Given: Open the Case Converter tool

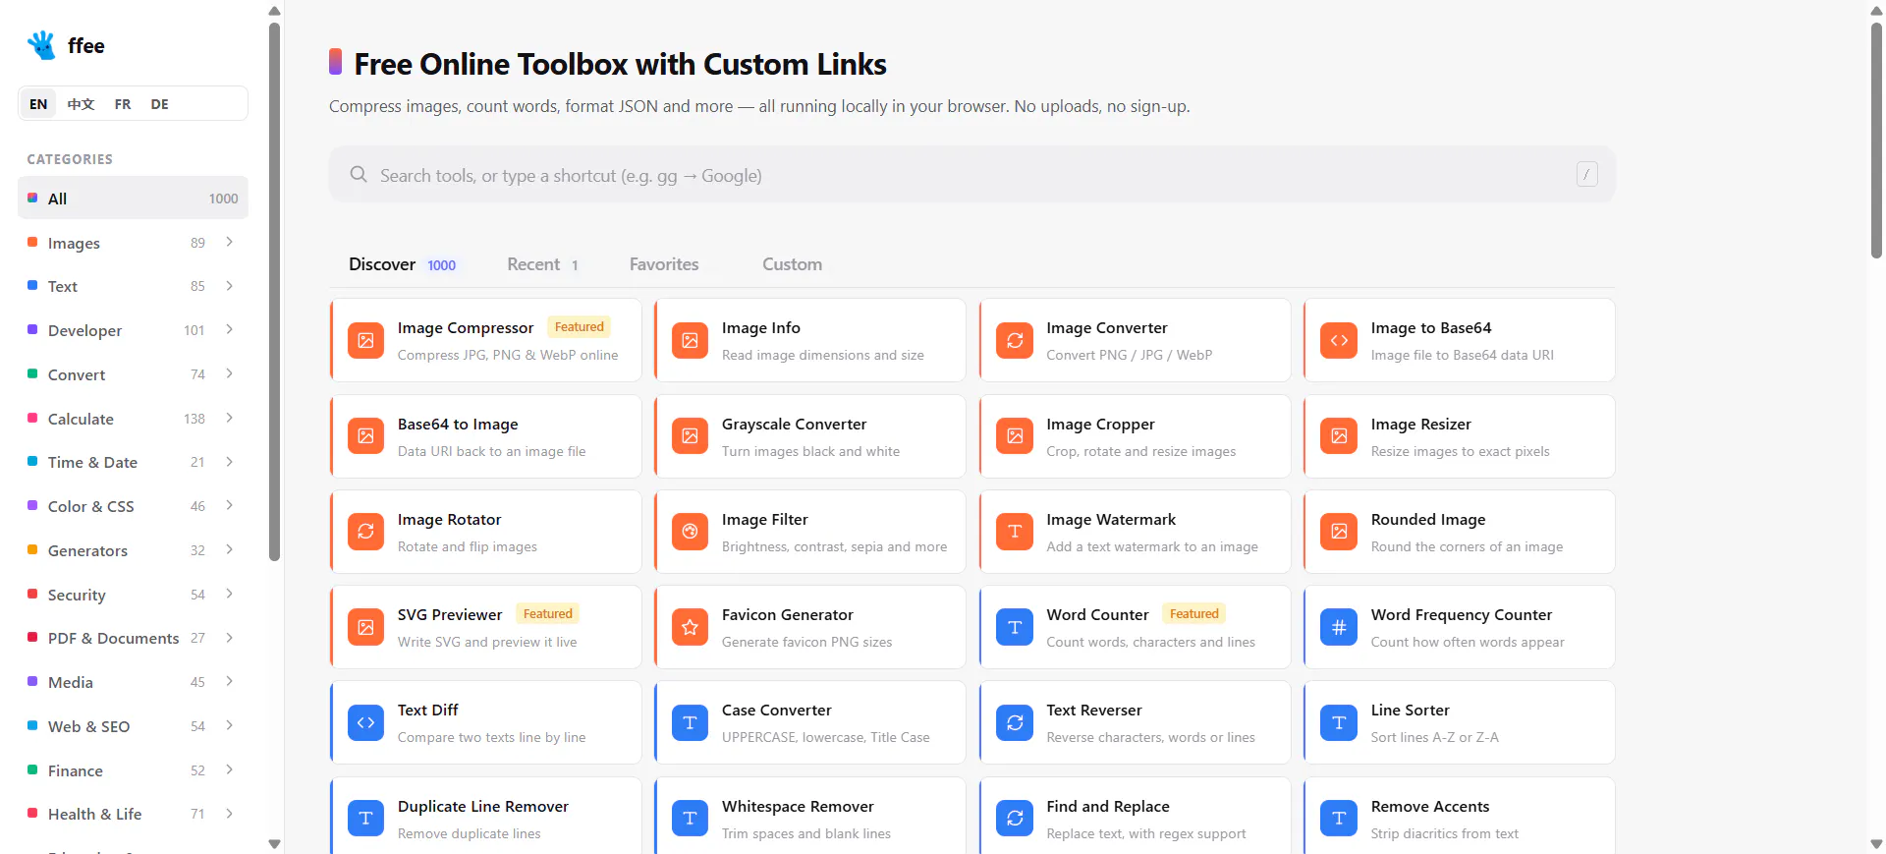Looking at the screenshot, I should coord(809,722).
